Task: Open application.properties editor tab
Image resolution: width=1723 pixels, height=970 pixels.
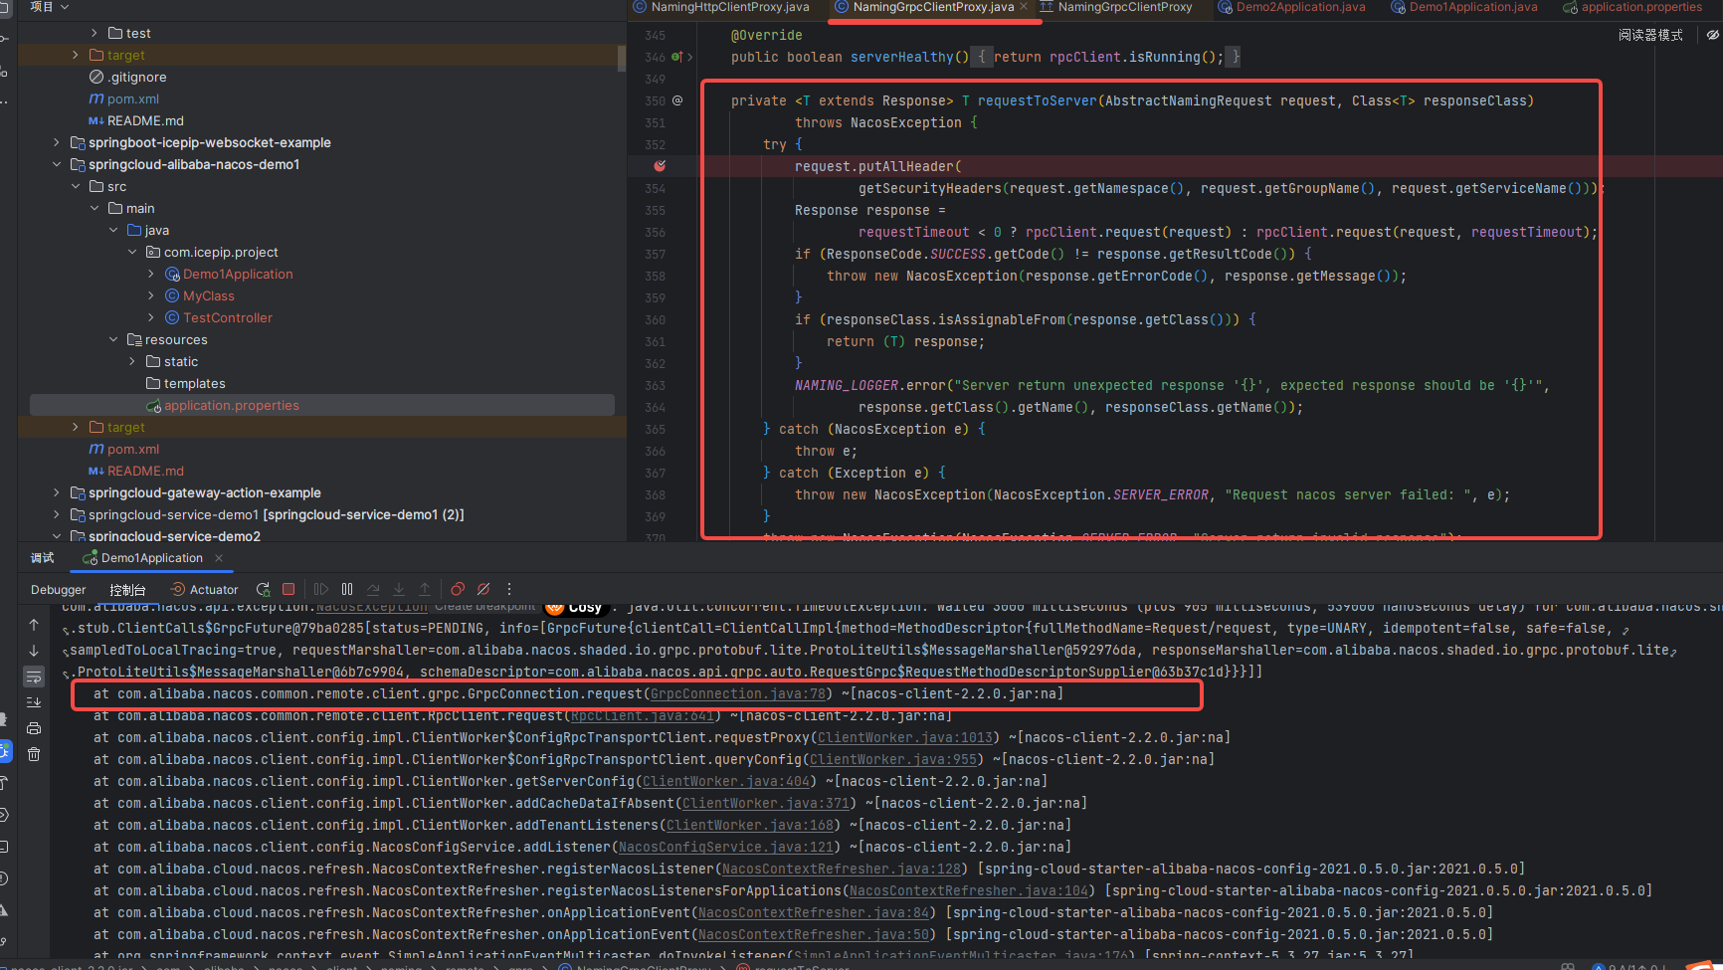Action: point(1632,7)
